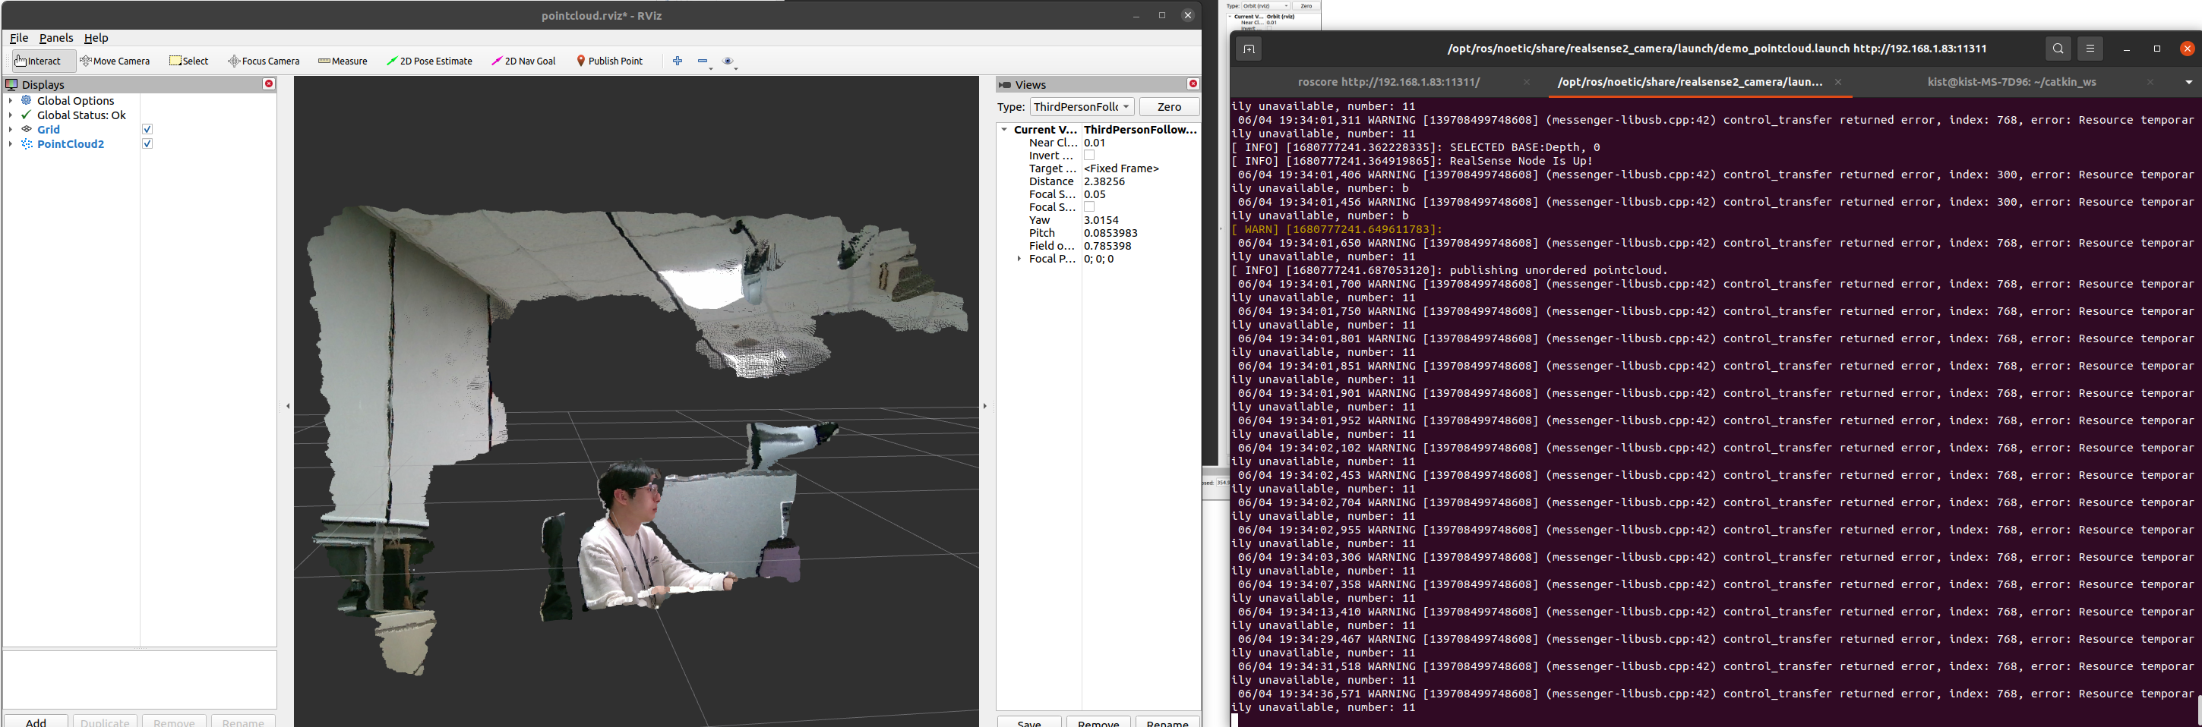Open the Help menu

coord(96,38)
